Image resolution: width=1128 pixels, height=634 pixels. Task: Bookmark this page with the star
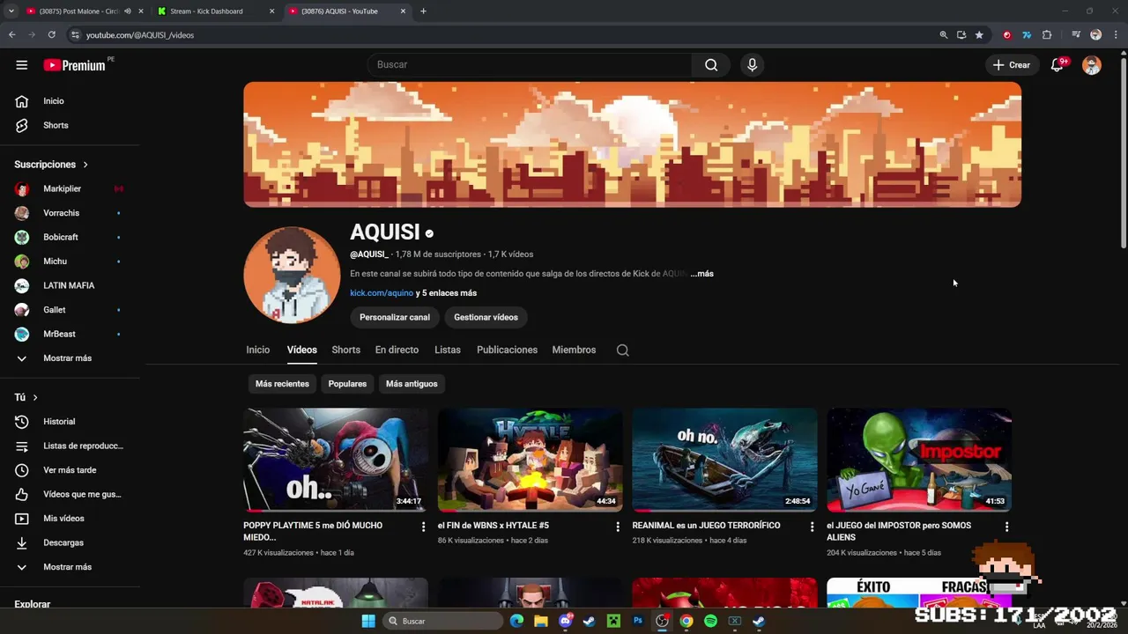[x=978, y=34]
